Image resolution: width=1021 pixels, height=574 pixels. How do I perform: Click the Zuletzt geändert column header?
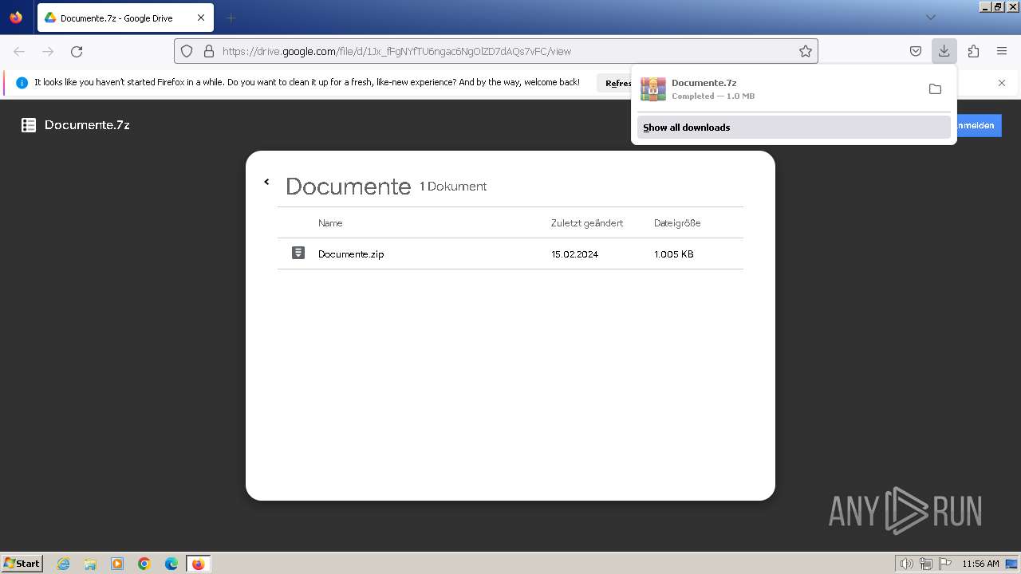tap(587, 223)
